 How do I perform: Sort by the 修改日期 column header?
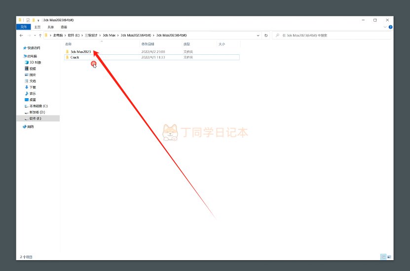pos(148,44)
